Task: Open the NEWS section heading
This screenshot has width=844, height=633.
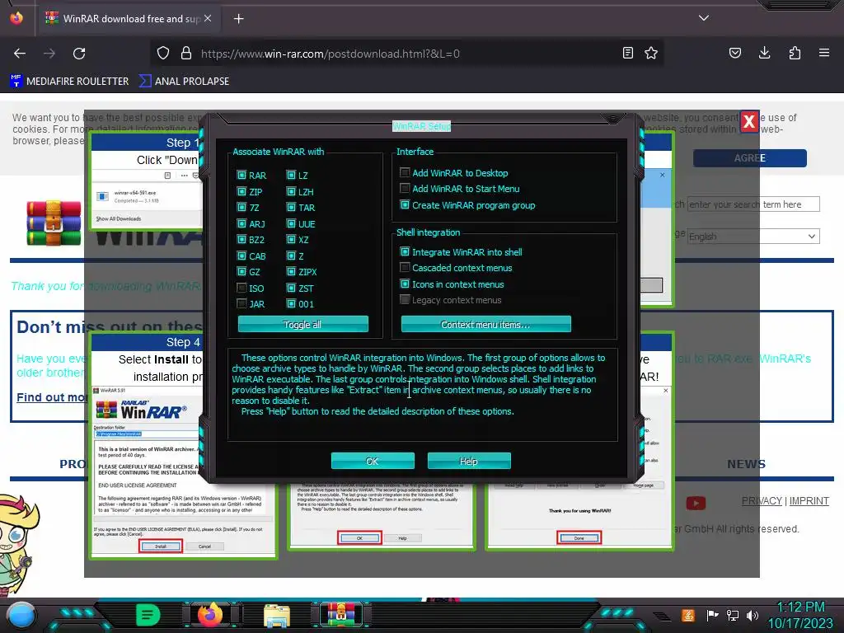Action: coord(746,464)
